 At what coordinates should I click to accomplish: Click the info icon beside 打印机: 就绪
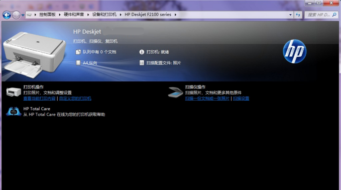click(x=142, y=52)
